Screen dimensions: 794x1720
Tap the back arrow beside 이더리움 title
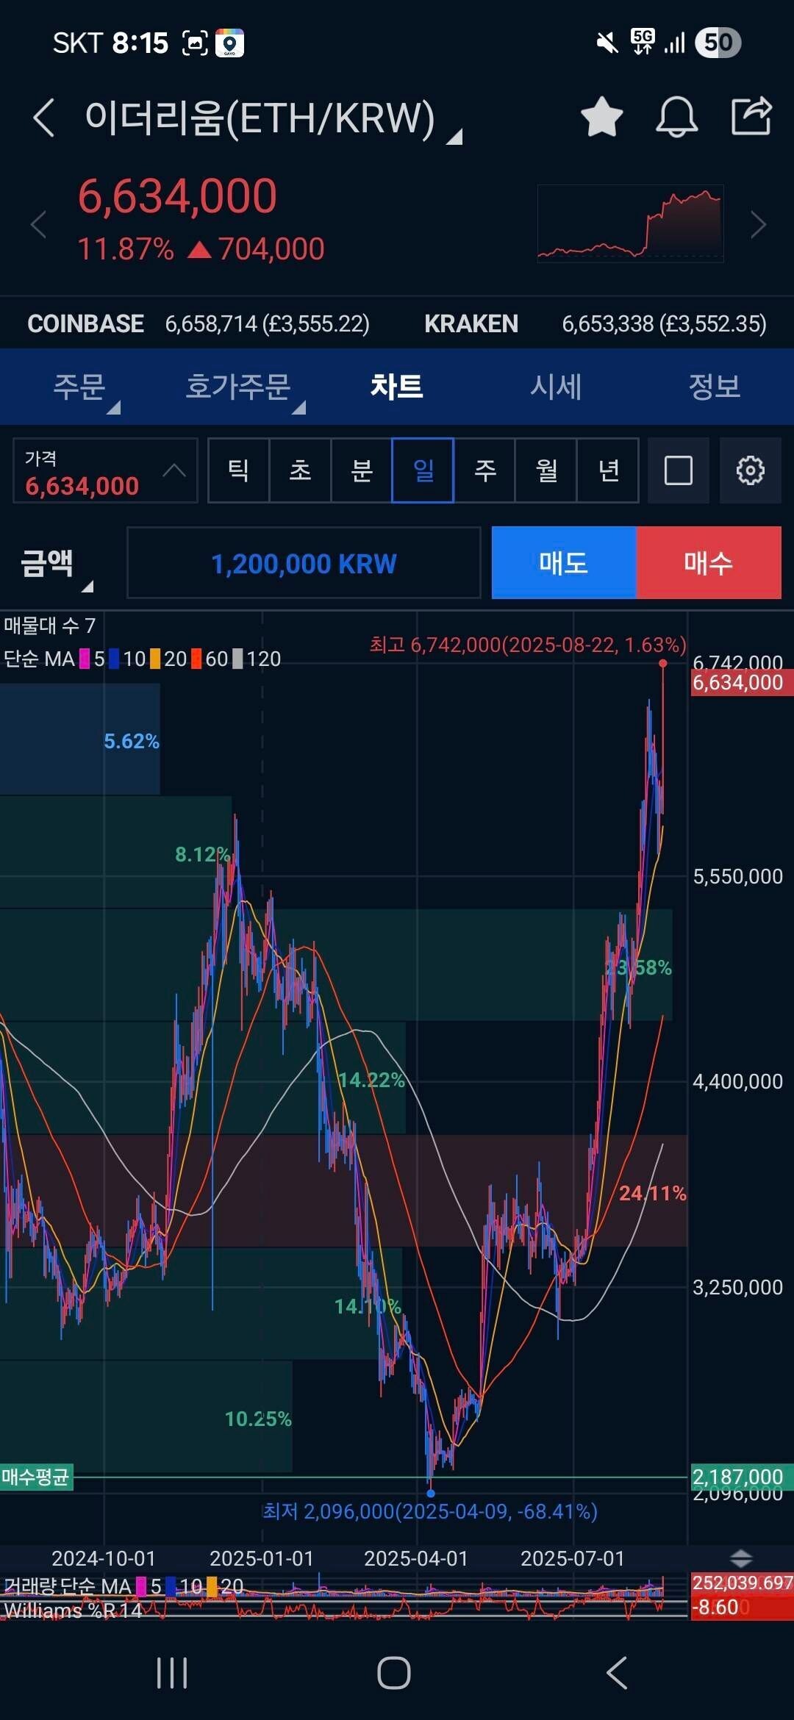point(44,118)
